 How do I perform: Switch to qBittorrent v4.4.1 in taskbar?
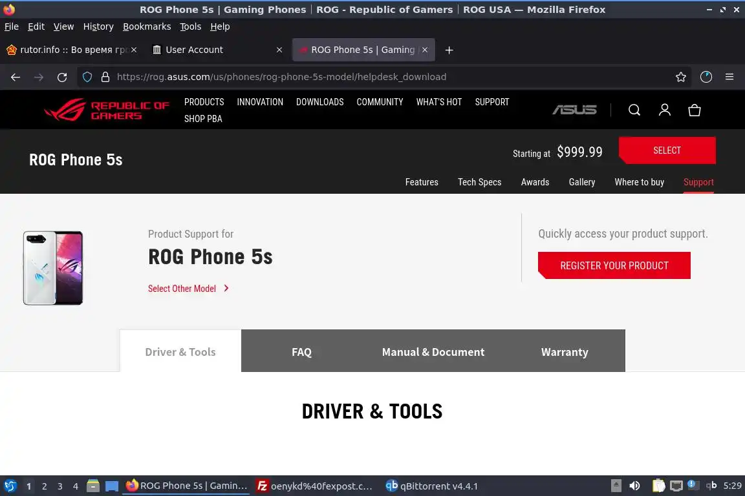(431, 486)
